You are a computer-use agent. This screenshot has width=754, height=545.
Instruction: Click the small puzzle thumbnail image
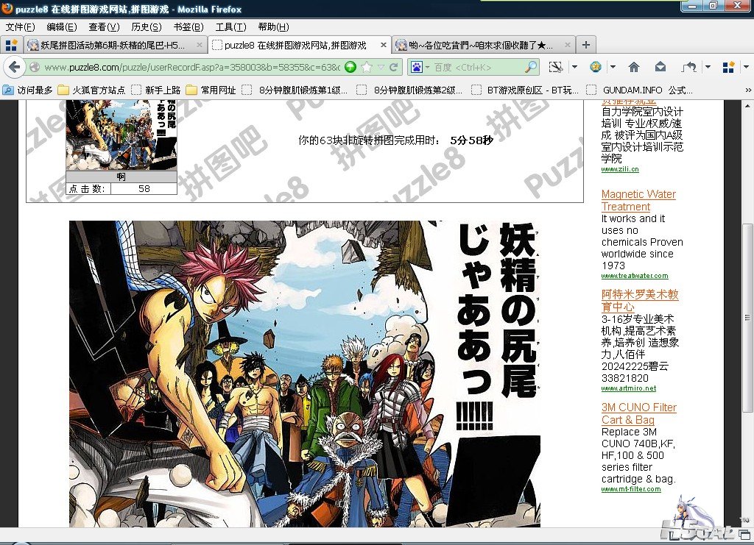point(121,135)
